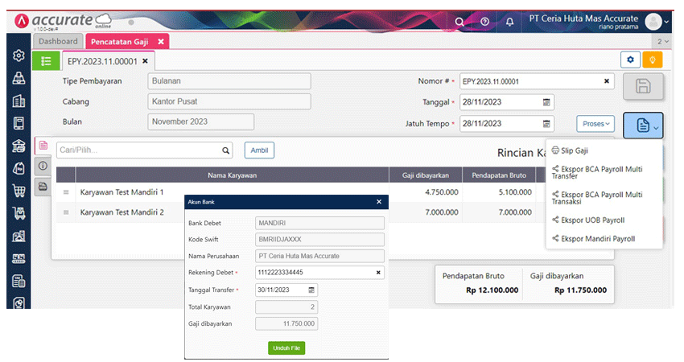Expand the Proses dropdown

[595, 124]
